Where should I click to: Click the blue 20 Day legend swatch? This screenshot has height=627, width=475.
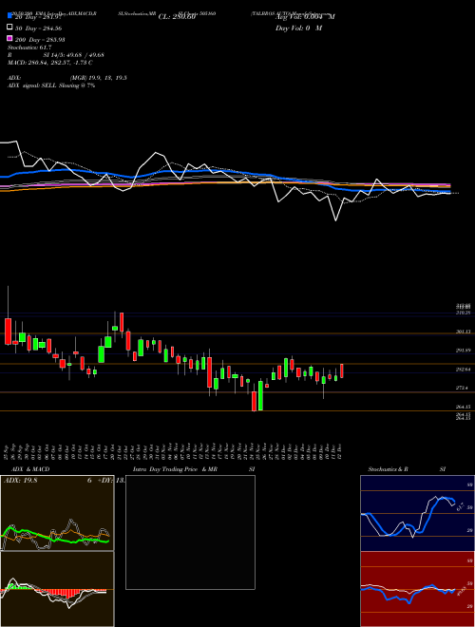click(x=10, y=15)
